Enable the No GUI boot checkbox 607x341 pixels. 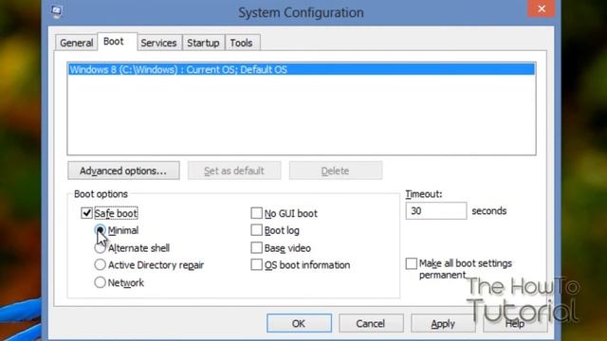point(256,213)
